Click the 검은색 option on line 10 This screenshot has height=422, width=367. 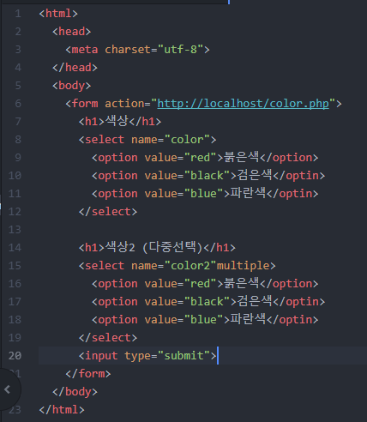point(208,176)
